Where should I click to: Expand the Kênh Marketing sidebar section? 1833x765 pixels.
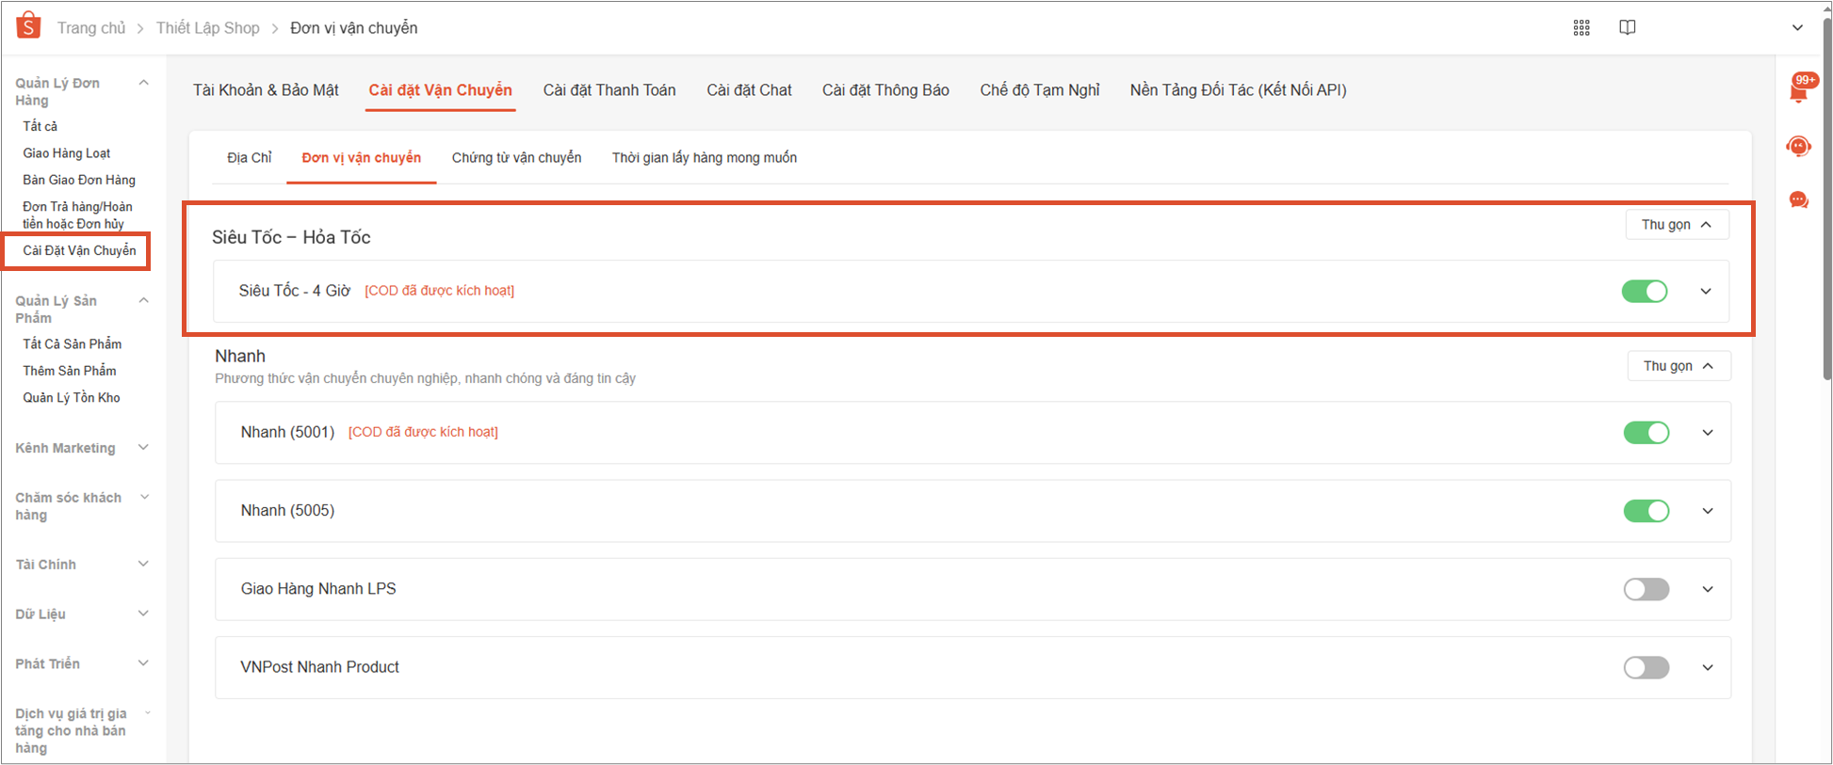click(143, 448)
